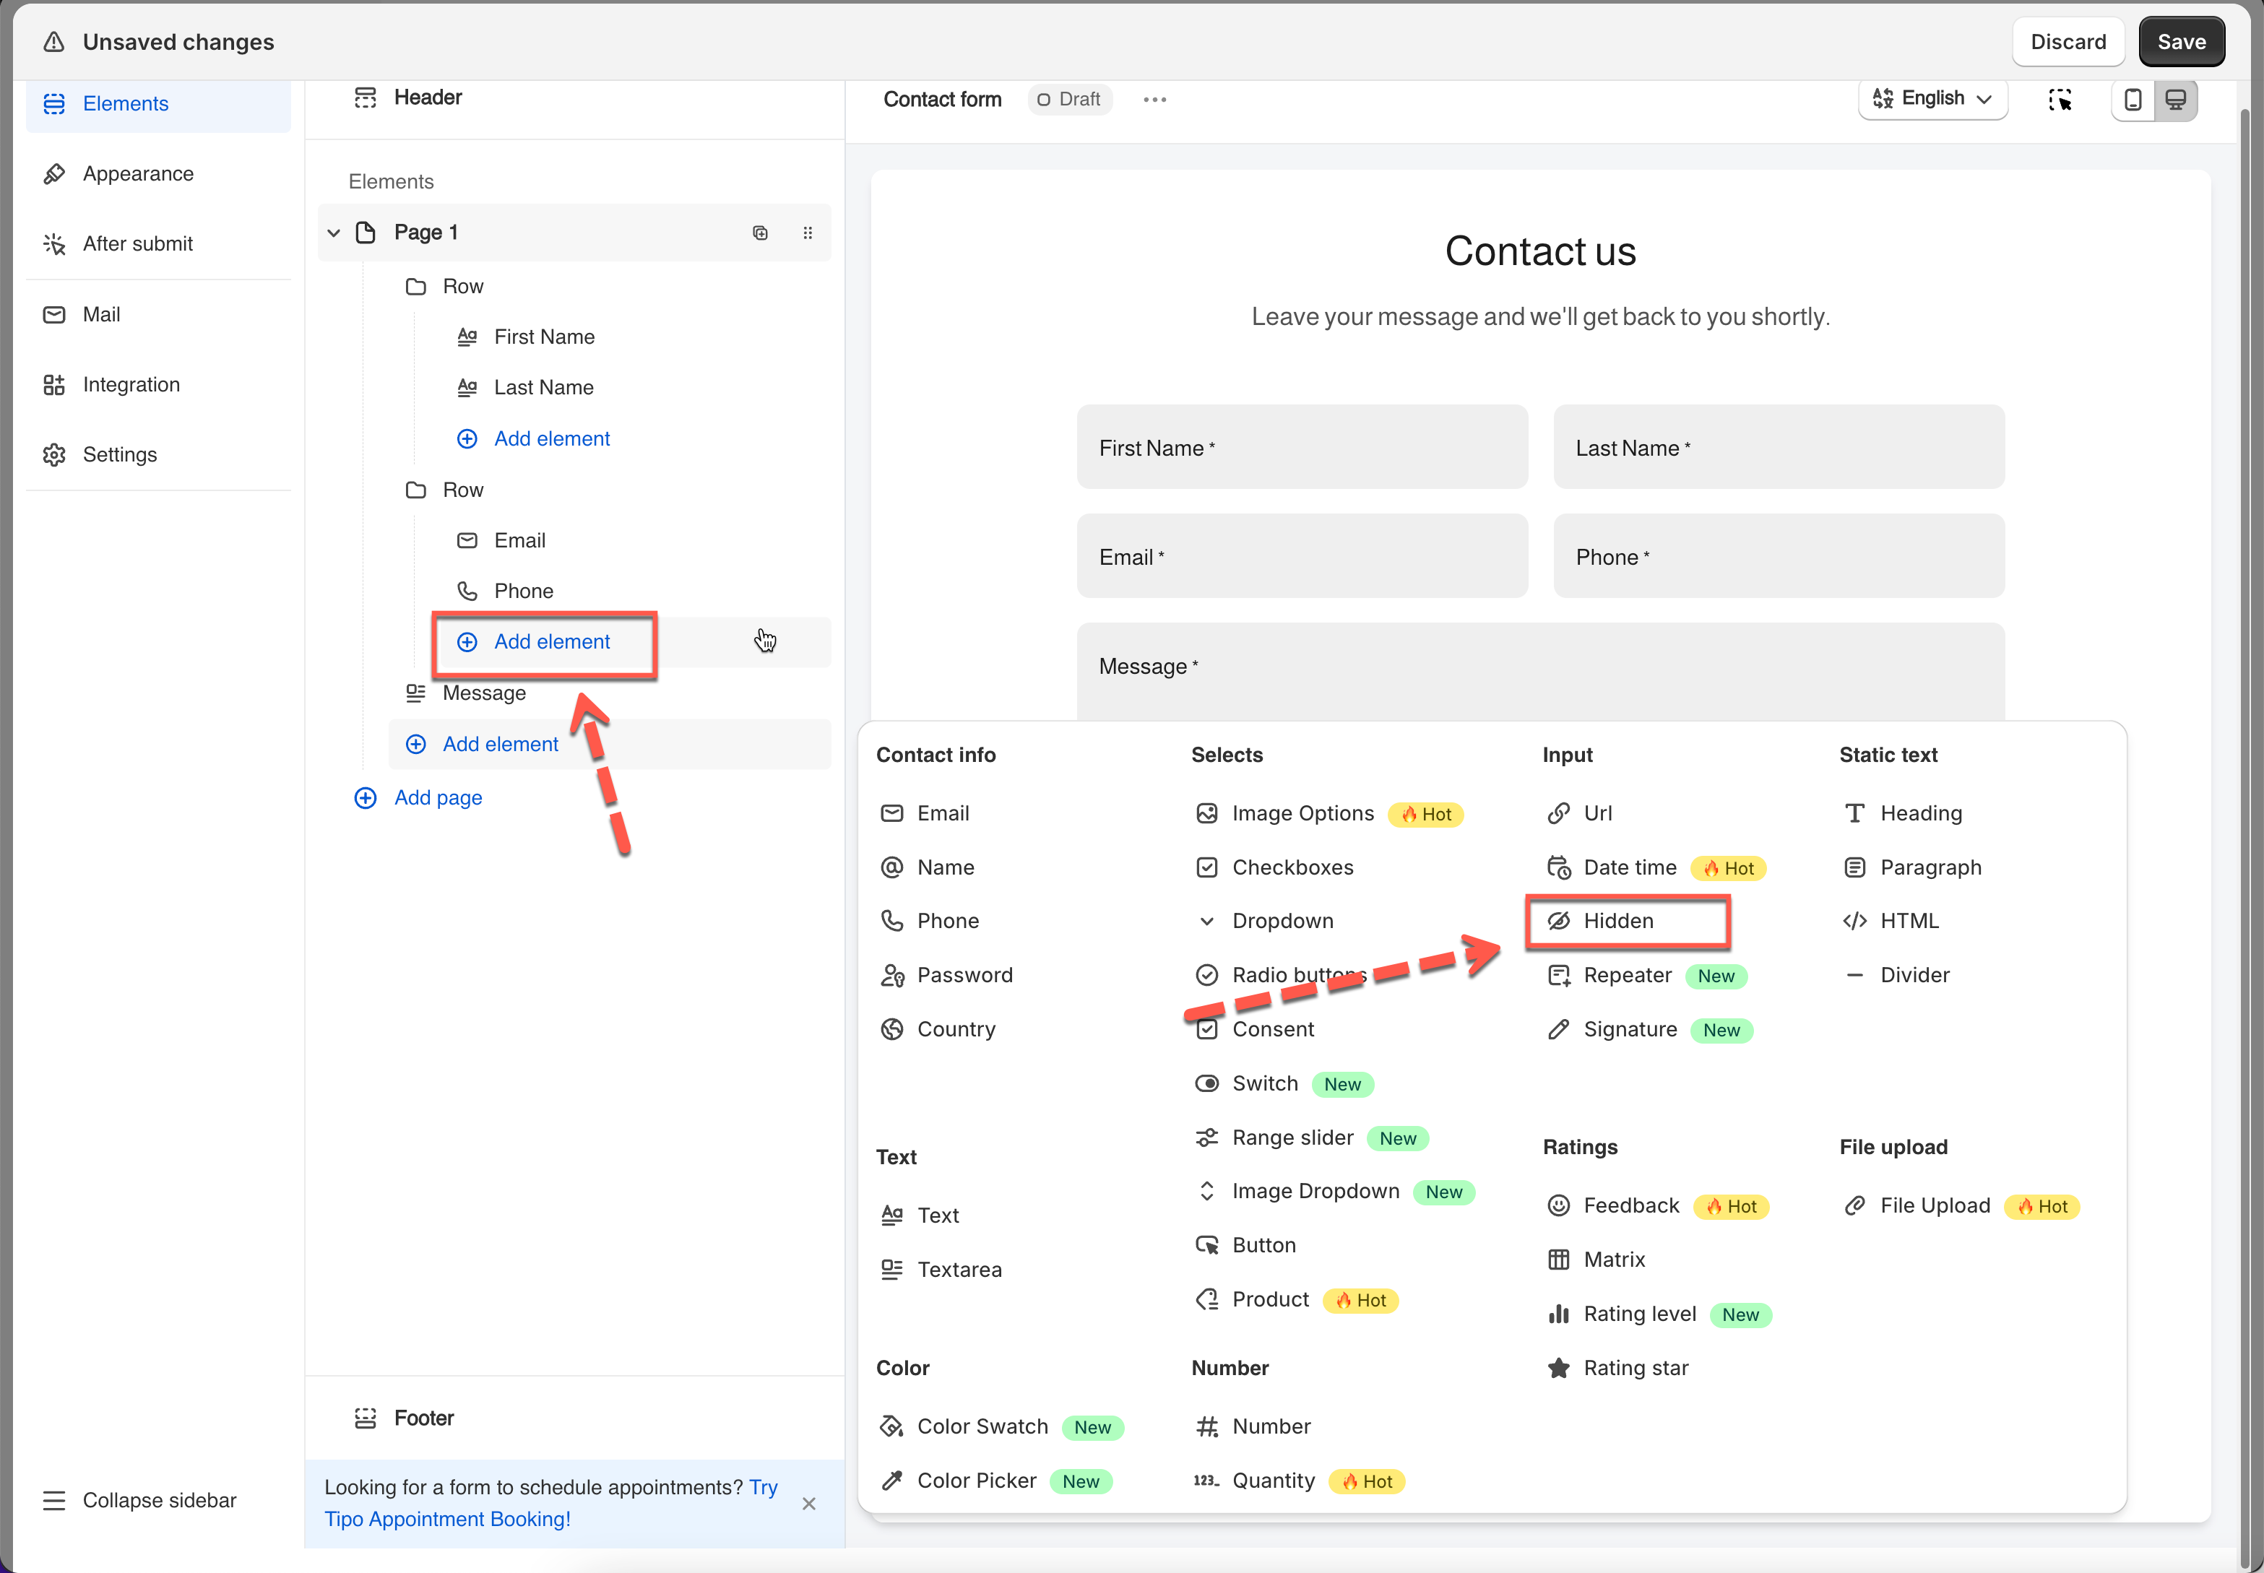The height and width of the screenshot is (1573, 2264).
Task: Open the English language dropdown
Action: pos(1932,98)
